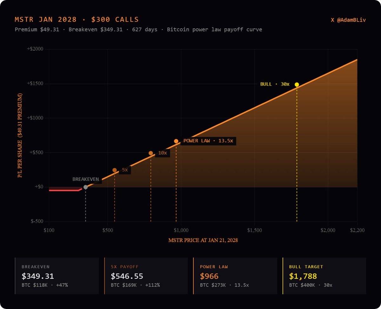
Task: Click the $100 x-axis tick label
Action: [x=49, y=230]
